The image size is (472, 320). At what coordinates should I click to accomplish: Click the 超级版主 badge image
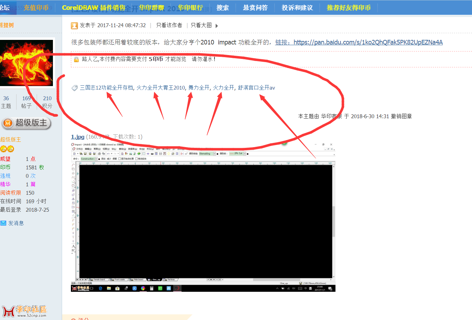pyautogui.click(x=26, y=123)
